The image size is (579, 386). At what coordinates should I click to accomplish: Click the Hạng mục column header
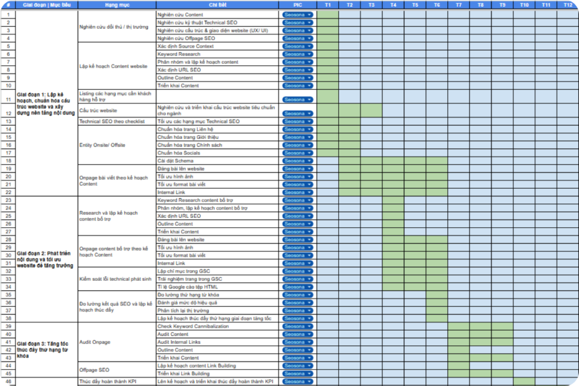coord(117,5)
